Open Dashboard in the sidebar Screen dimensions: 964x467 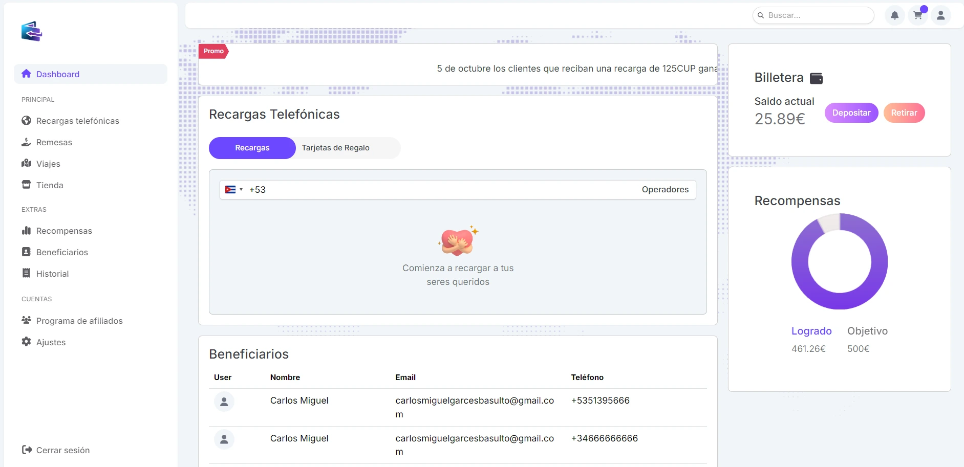(x=91, y=74)
